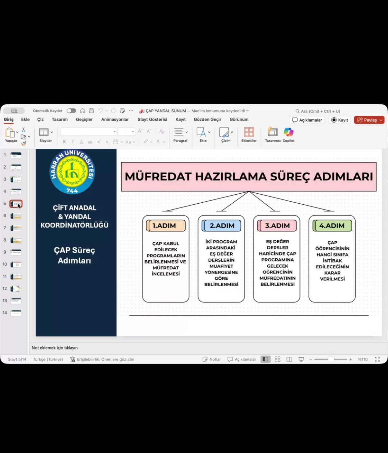
Task: Toggle Normal view button in status bar
Action: (265, 359)
